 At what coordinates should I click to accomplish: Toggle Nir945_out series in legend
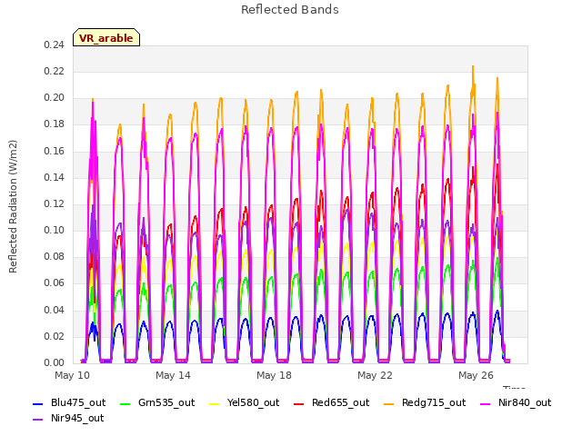pyautogui.click(x=68, y=418)
